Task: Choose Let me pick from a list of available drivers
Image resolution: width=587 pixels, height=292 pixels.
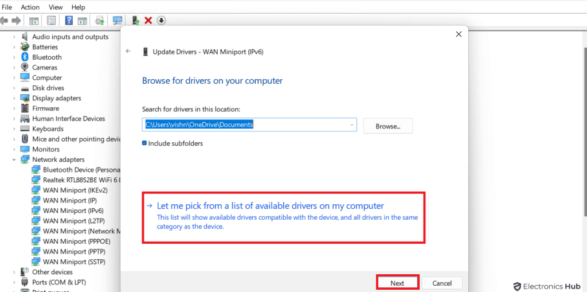Action: click(x=283, y=217)
